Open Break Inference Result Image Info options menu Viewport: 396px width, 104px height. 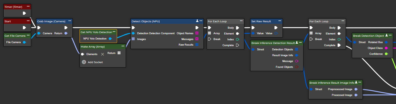[360, 83]
